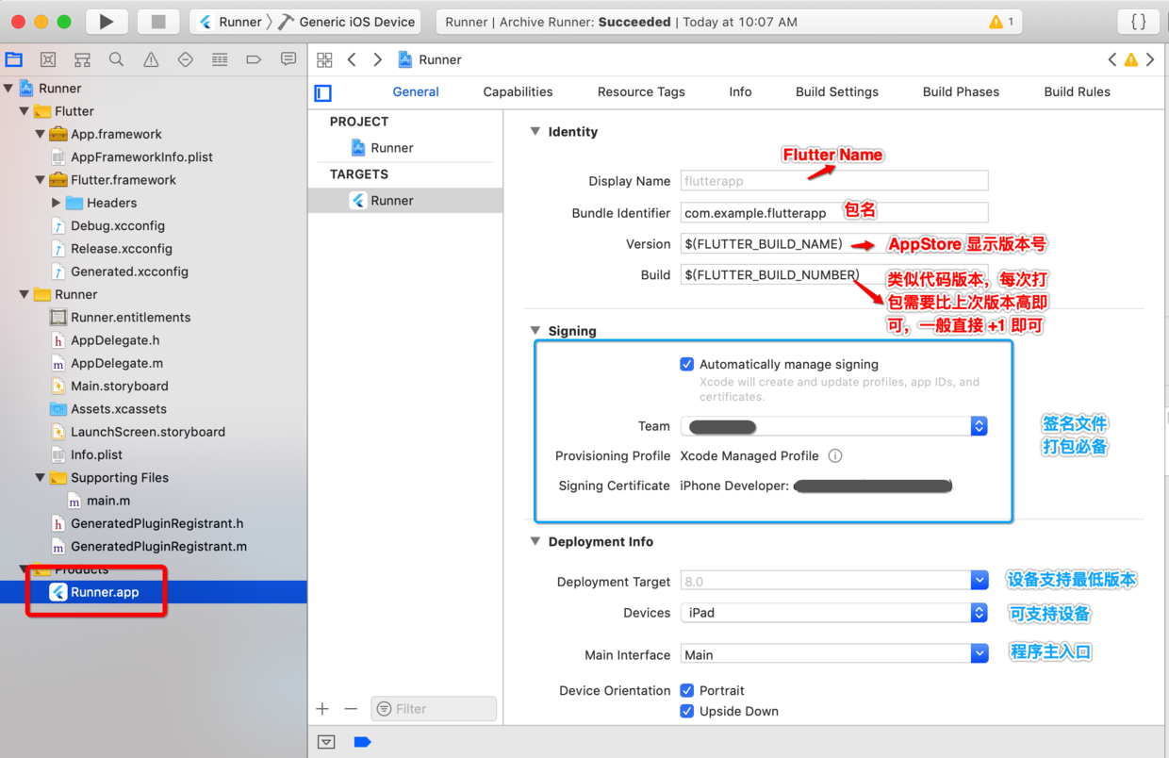Click the Provisioning Profile info icon
1169x758 pixels.
835,456
